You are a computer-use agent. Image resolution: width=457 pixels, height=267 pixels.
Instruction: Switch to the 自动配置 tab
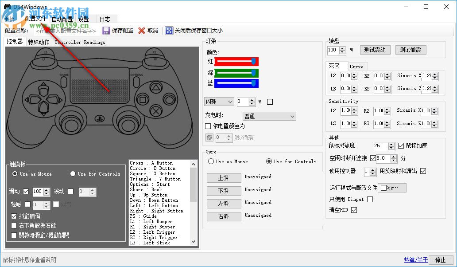pyautogui.click(x=62, y=19)
